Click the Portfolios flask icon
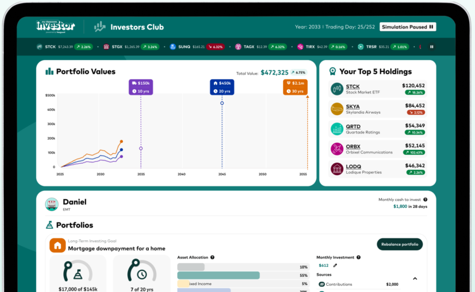475x292 pixels. (x=49, y=225)
